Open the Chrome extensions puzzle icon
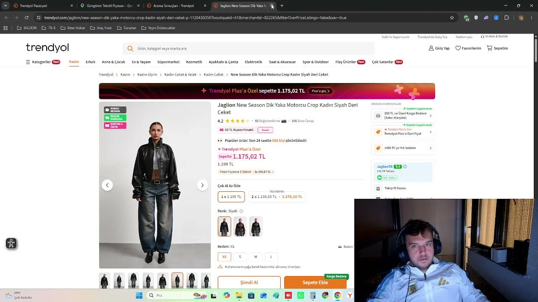This screenshot has width=538, height=302. (x=506, y=18)
